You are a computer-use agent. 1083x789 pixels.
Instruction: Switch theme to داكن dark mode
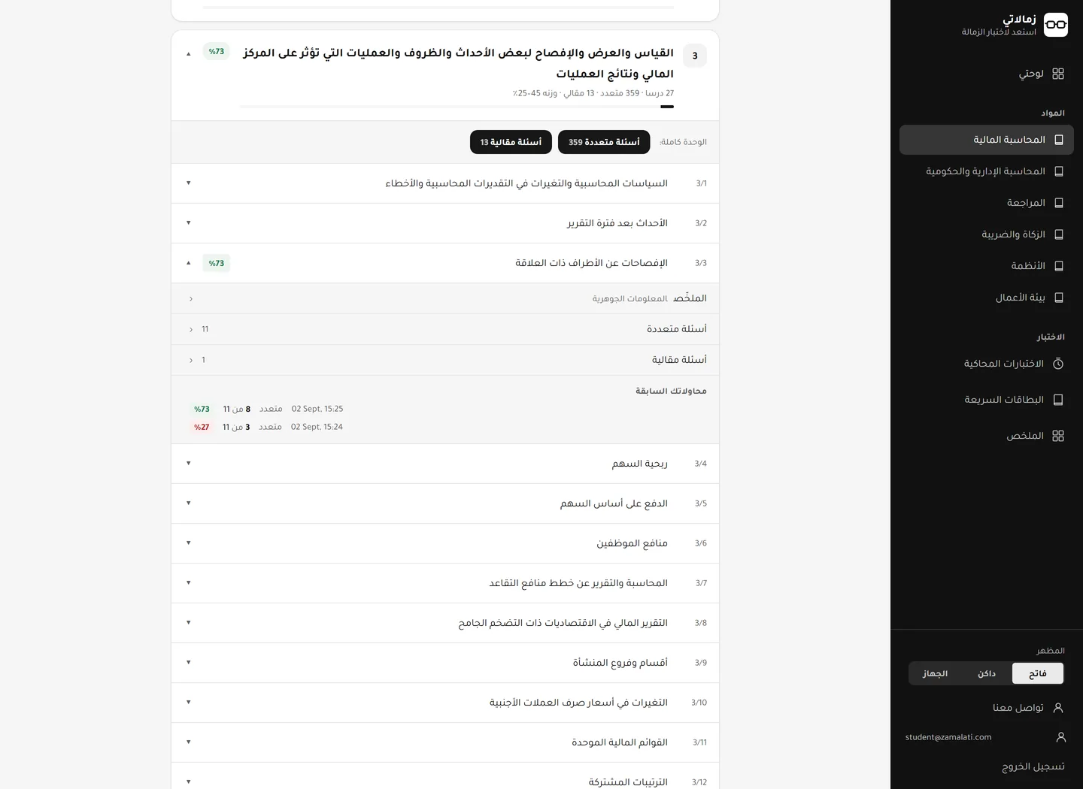click(987, 673)
